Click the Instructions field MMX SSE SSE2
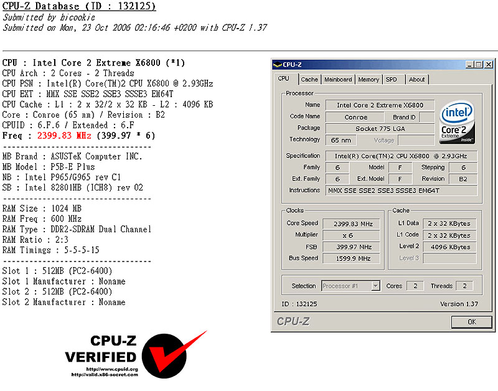498x391 pixels. pos(401,191)
